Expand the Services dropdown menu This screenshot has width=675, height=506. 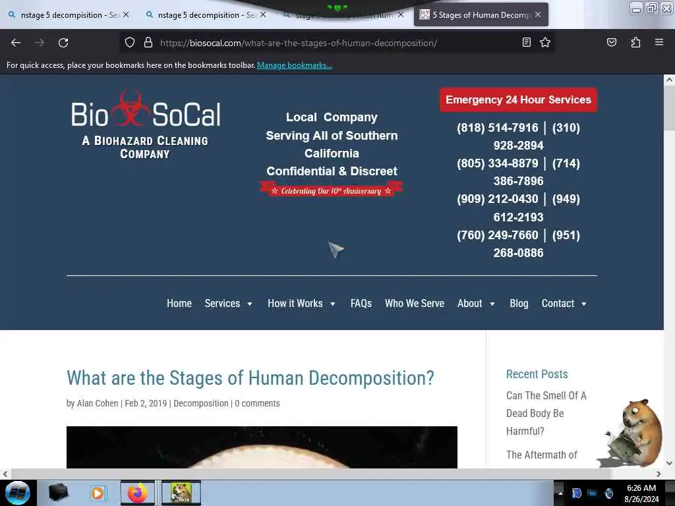(x=228, y=303)
